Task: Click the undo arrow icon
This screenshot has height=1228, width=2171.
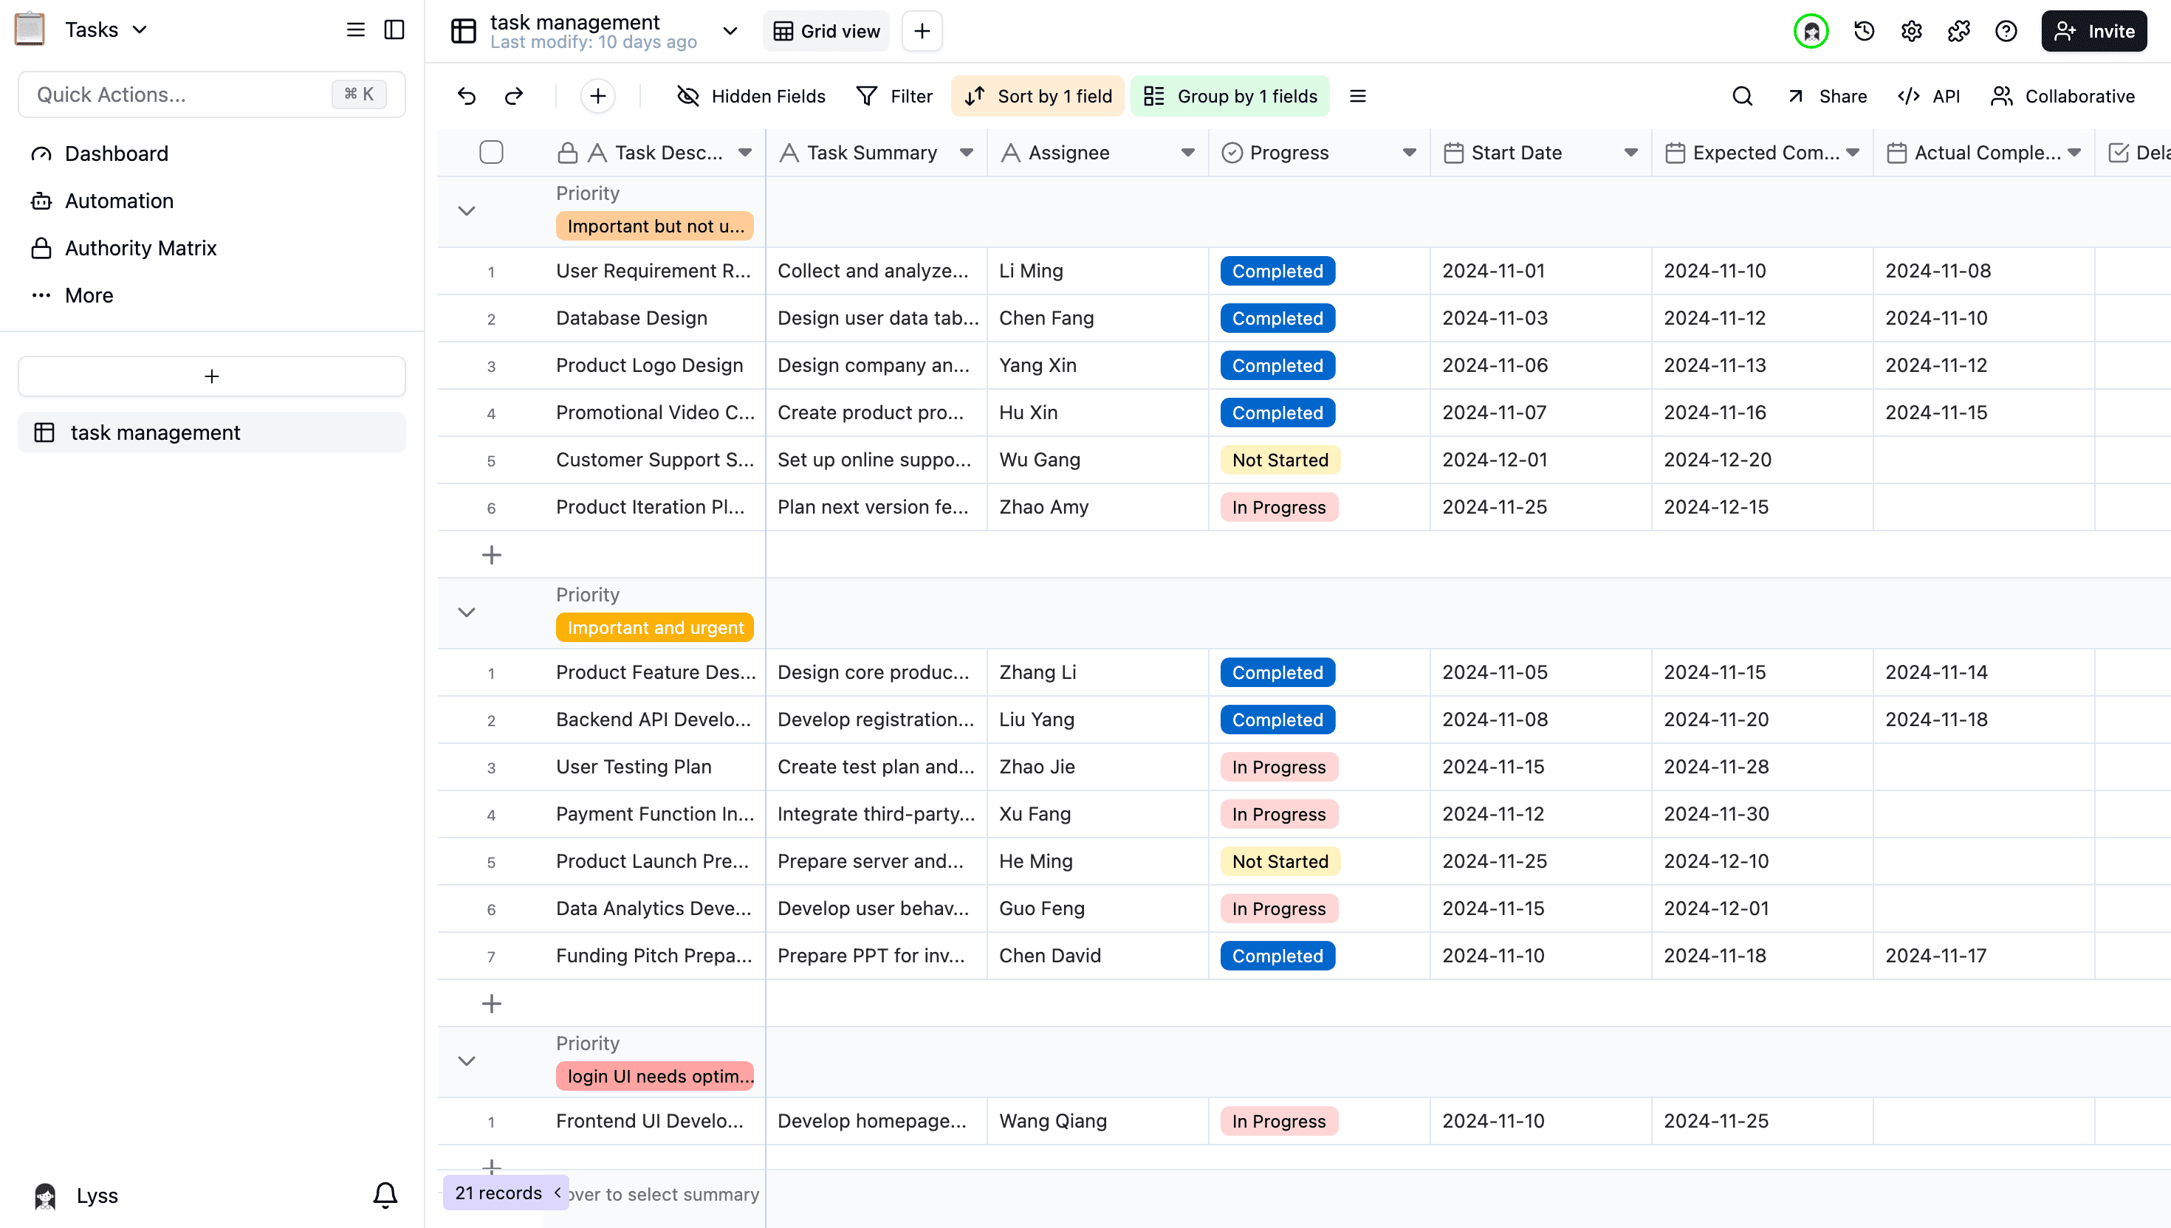Action: point(467,96)
